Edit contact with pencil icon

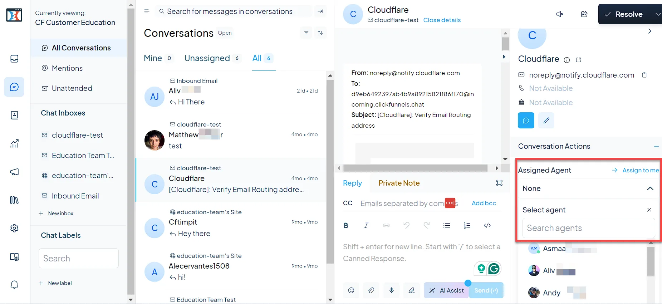point(546,121)
